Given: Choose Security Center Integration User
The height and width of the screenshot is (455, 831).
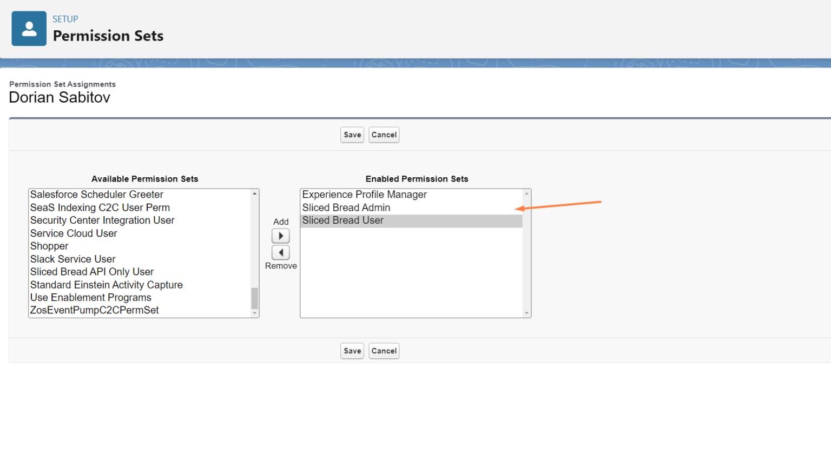Looking at the screenshot, I should 102,220.
